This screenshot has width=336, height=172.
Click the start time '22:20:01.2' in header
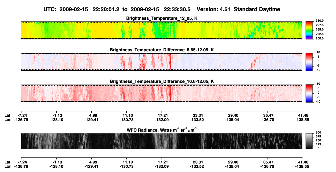[106, 9]
